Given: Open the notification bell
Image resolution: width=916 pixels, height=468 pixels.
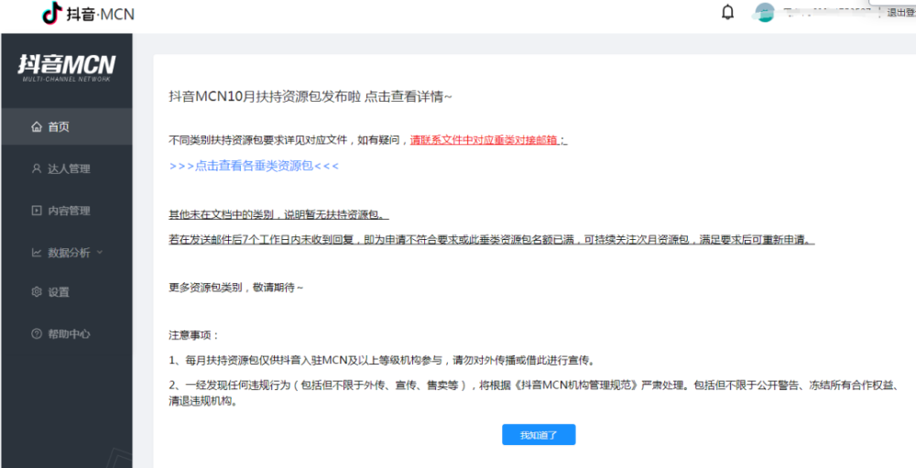Looking at the screenshot, I should [728, 12].
